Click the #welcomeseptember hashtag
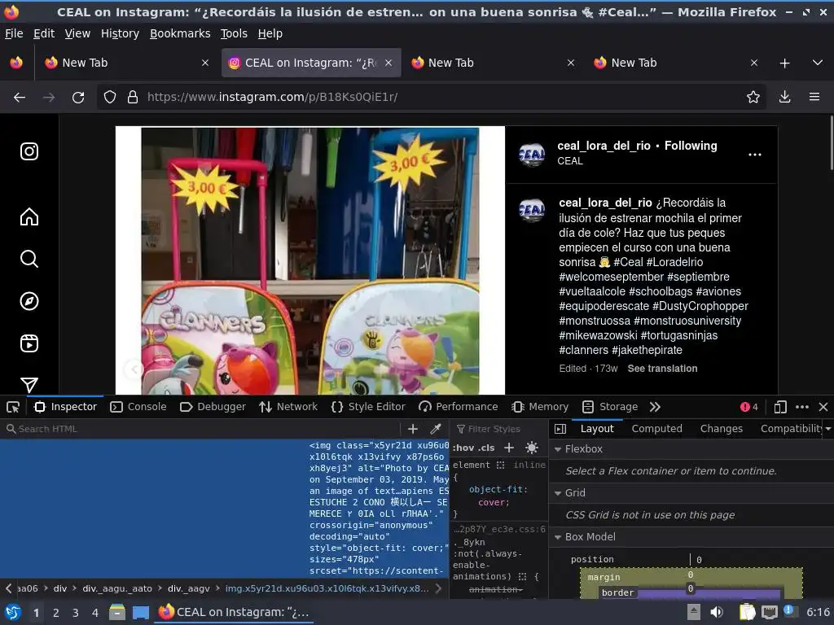The image size is (834, 625). [611, 277]
